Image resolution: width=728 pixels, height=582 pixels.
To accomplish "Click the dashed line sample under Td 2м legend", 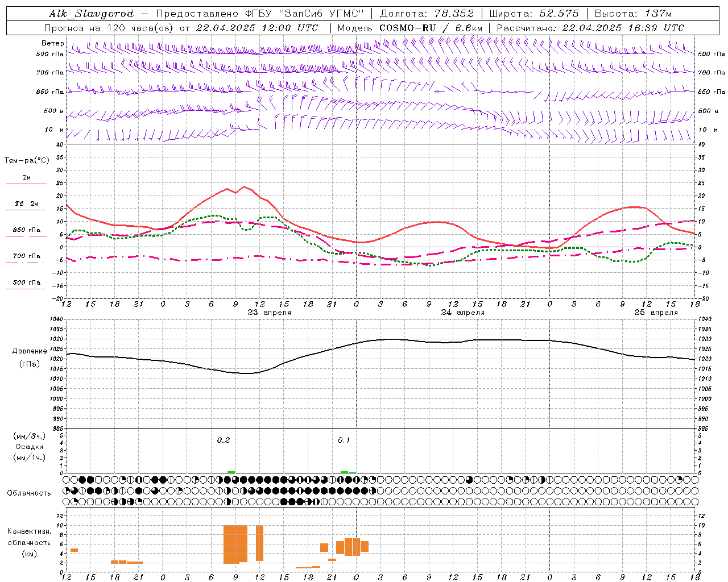I will [x=26, y=210].
